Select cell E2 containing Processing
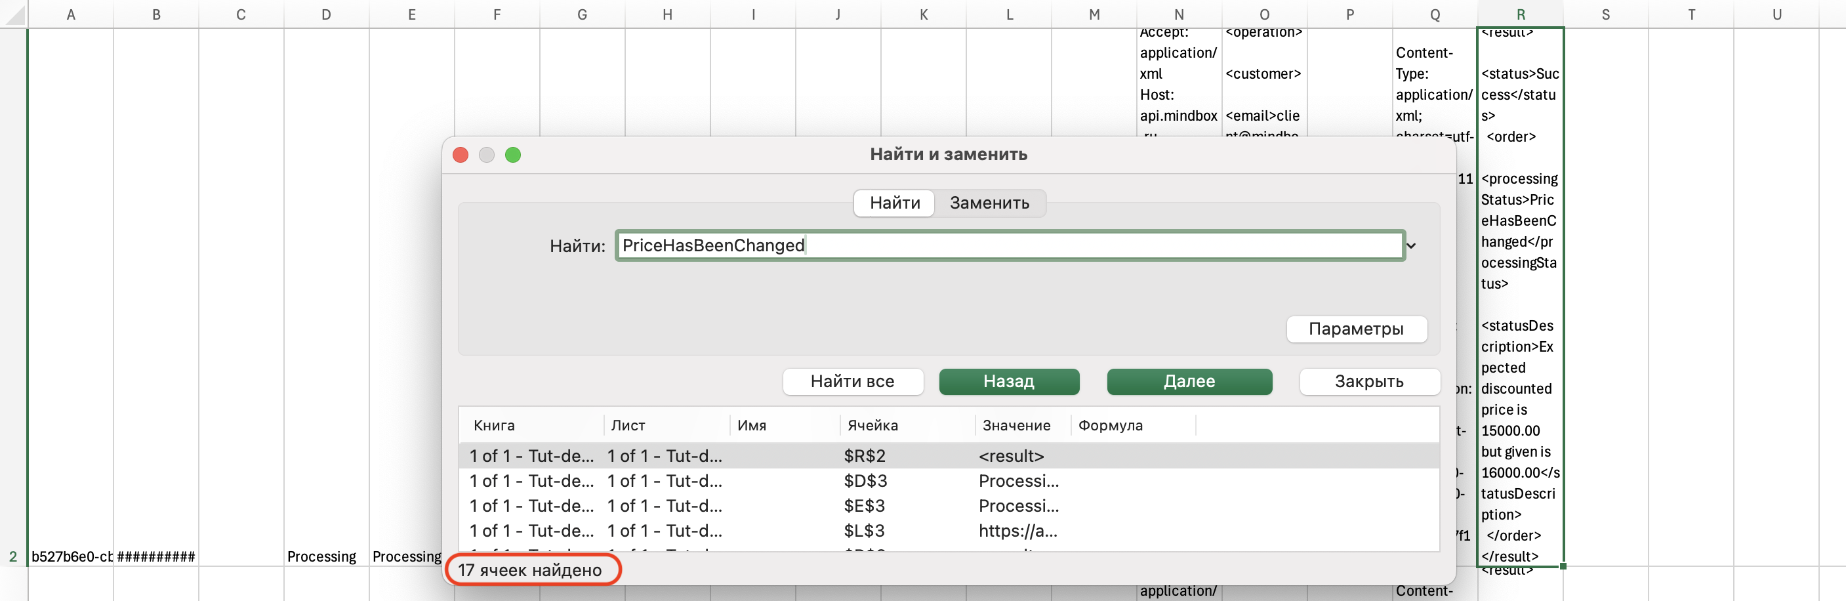The width and height of the screenshot is (1846, 601). [x=411, y=297]
